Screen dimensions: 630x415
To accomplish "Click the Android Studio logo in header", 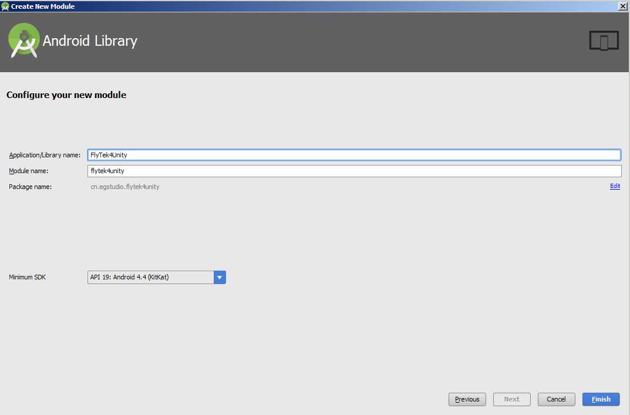I will [23, 41].
